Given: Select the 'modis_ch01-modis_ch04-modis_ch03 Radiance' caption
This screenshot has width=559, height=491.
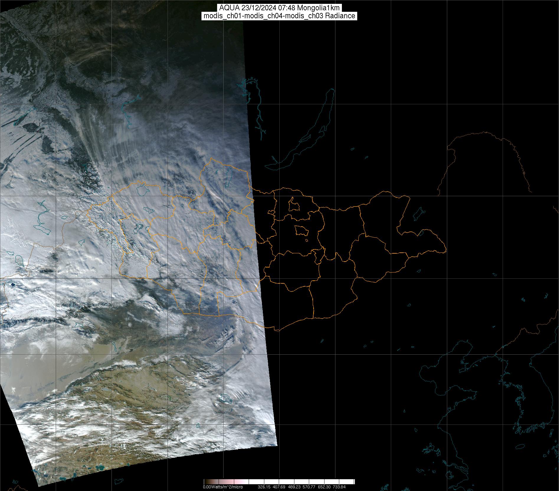Looking at the screenshot, I should pyautogui.click(x=279, y=16).
